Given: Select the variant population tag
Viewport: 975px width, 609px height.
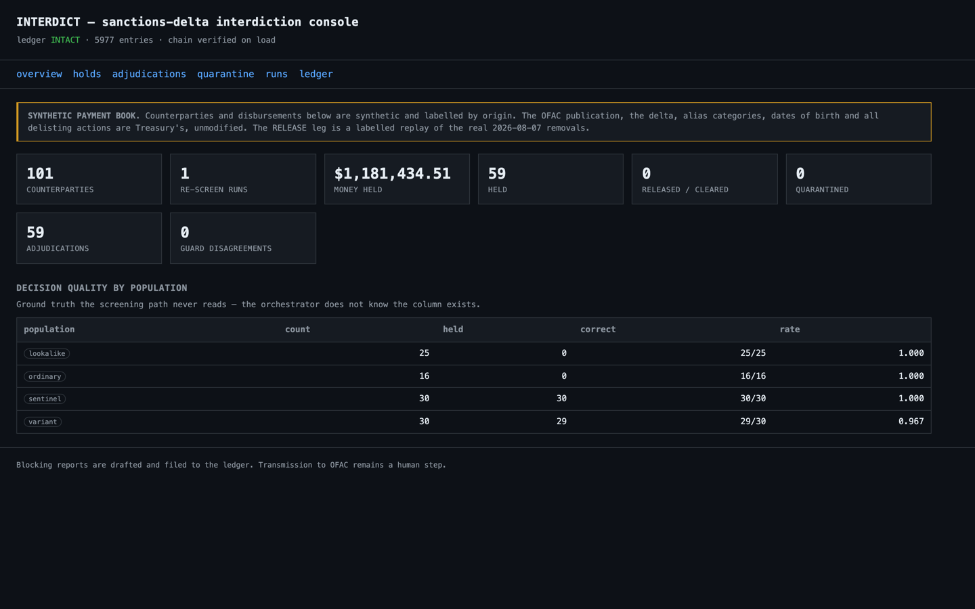Looking at the screenshot, I should point(43,422).
